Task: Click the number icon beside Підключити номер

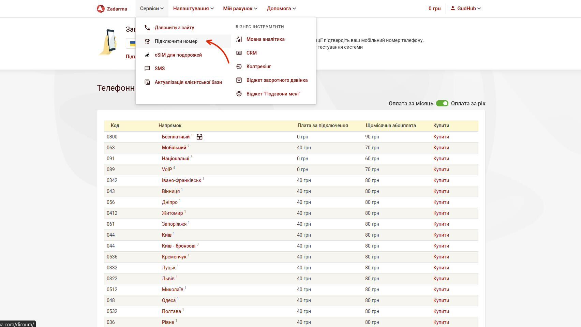Action: coord(147,41)
